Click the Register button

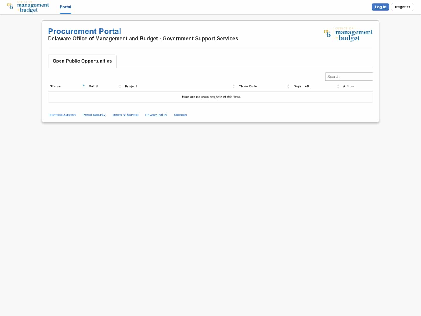[x=402, y=7]
